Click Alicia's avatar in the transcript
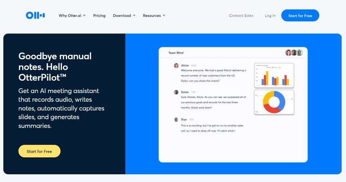 tap(176, 65)
